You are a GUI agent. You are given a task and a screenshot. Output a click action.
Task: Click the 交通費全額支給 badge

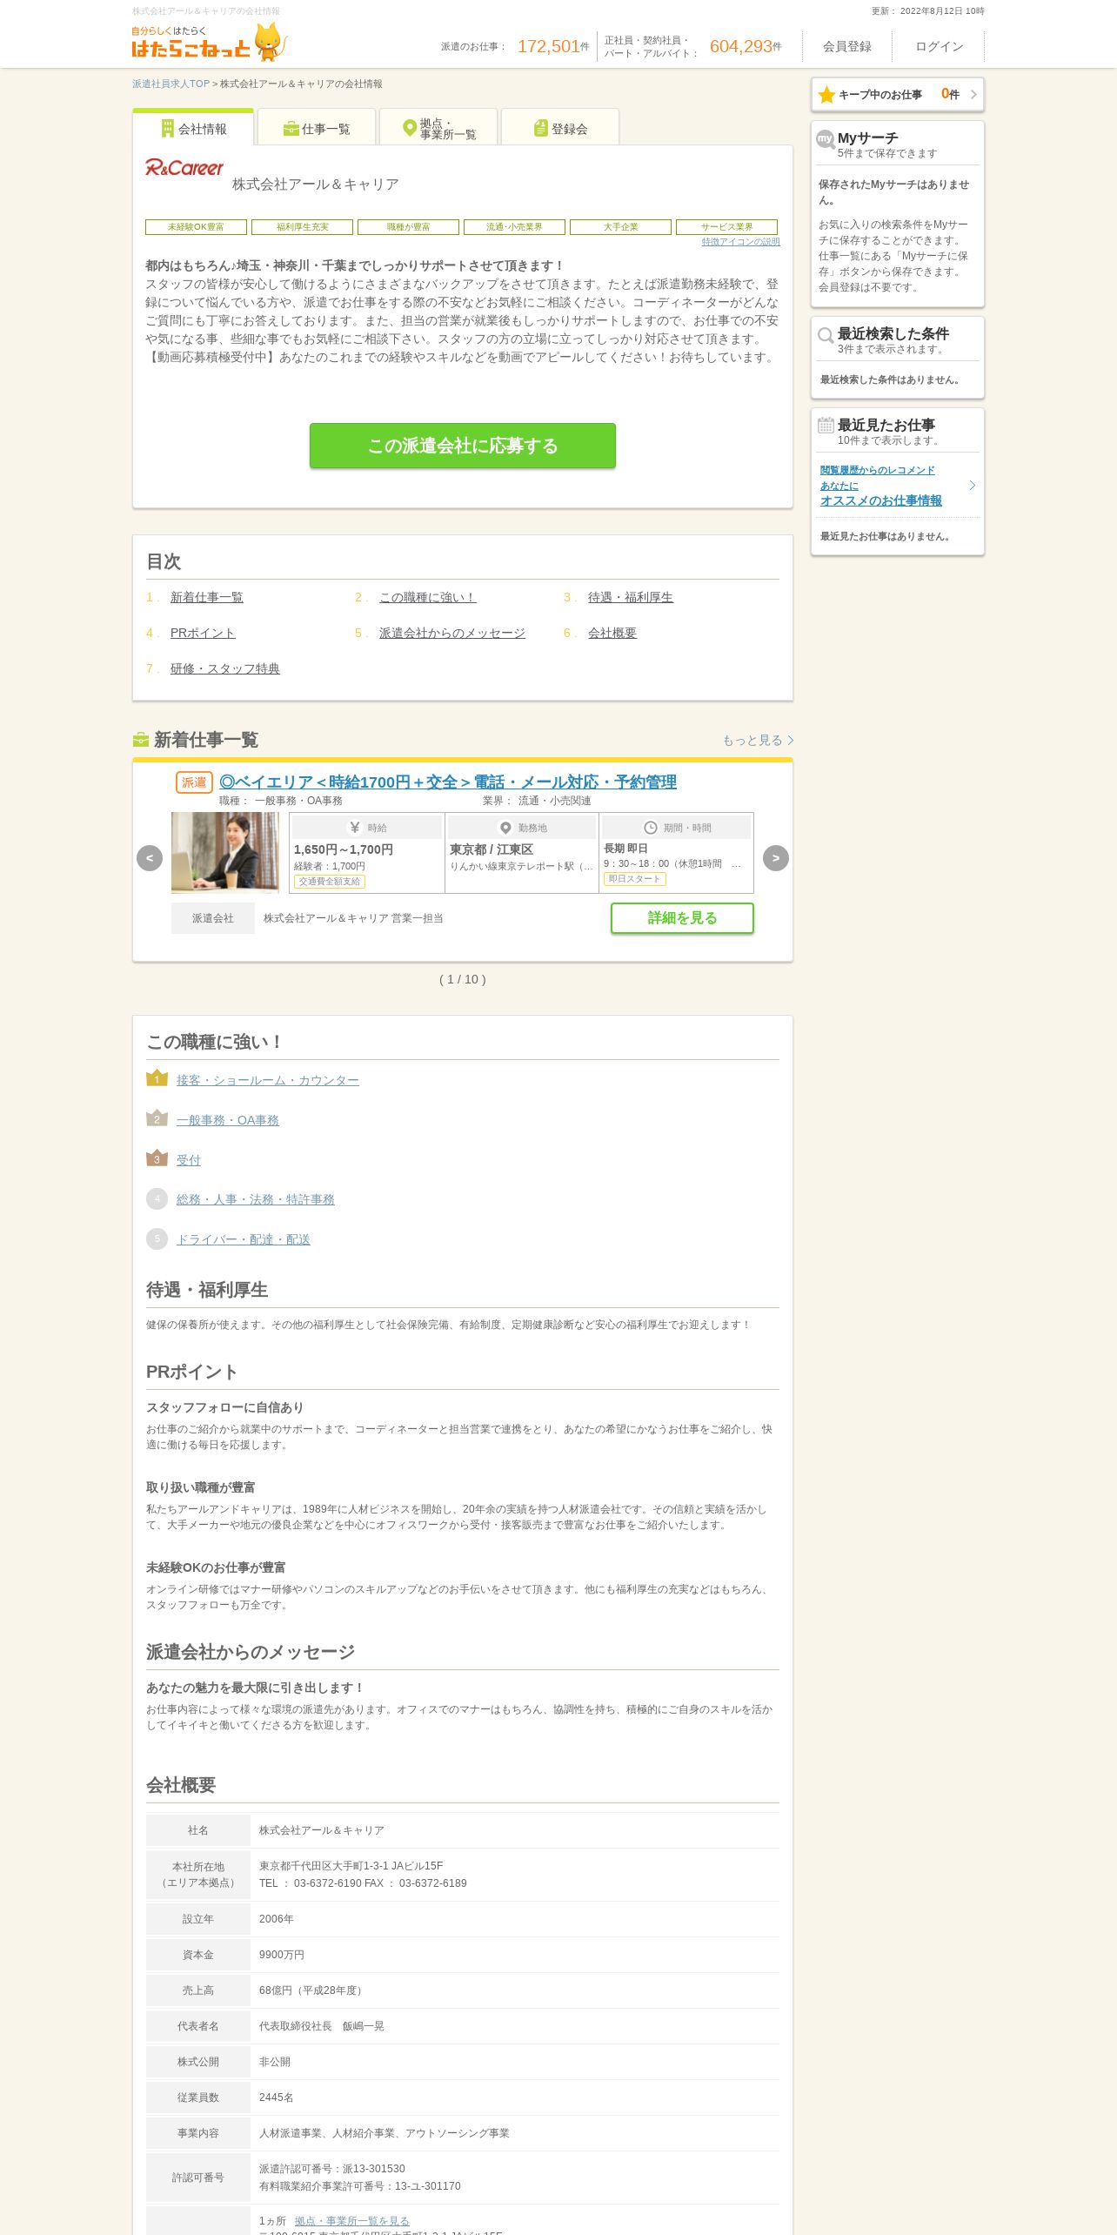[x=330, y=882]
